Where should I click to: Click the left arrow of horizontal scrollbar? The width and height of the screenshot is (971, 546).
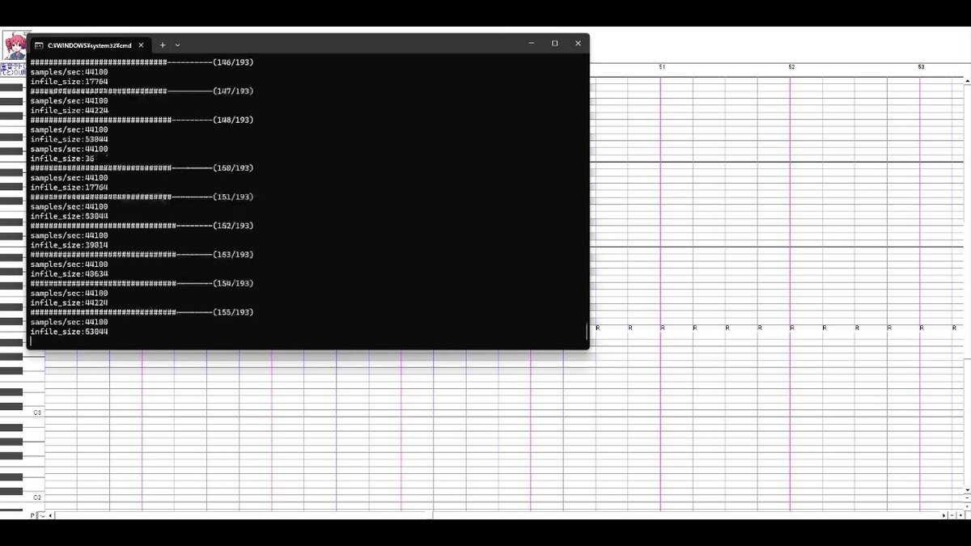tap(50, 515)
